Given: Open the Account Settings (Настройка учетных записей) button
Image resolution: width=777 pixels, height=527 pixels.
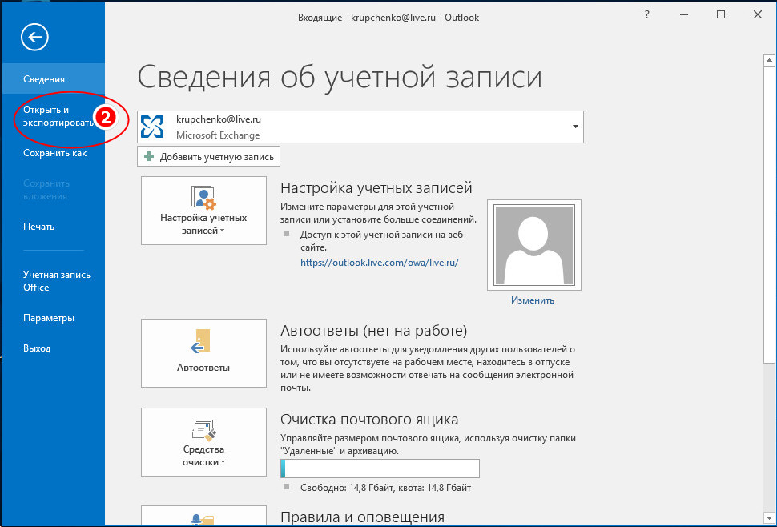Looking at the screenshot, I should tap(203, 211).
